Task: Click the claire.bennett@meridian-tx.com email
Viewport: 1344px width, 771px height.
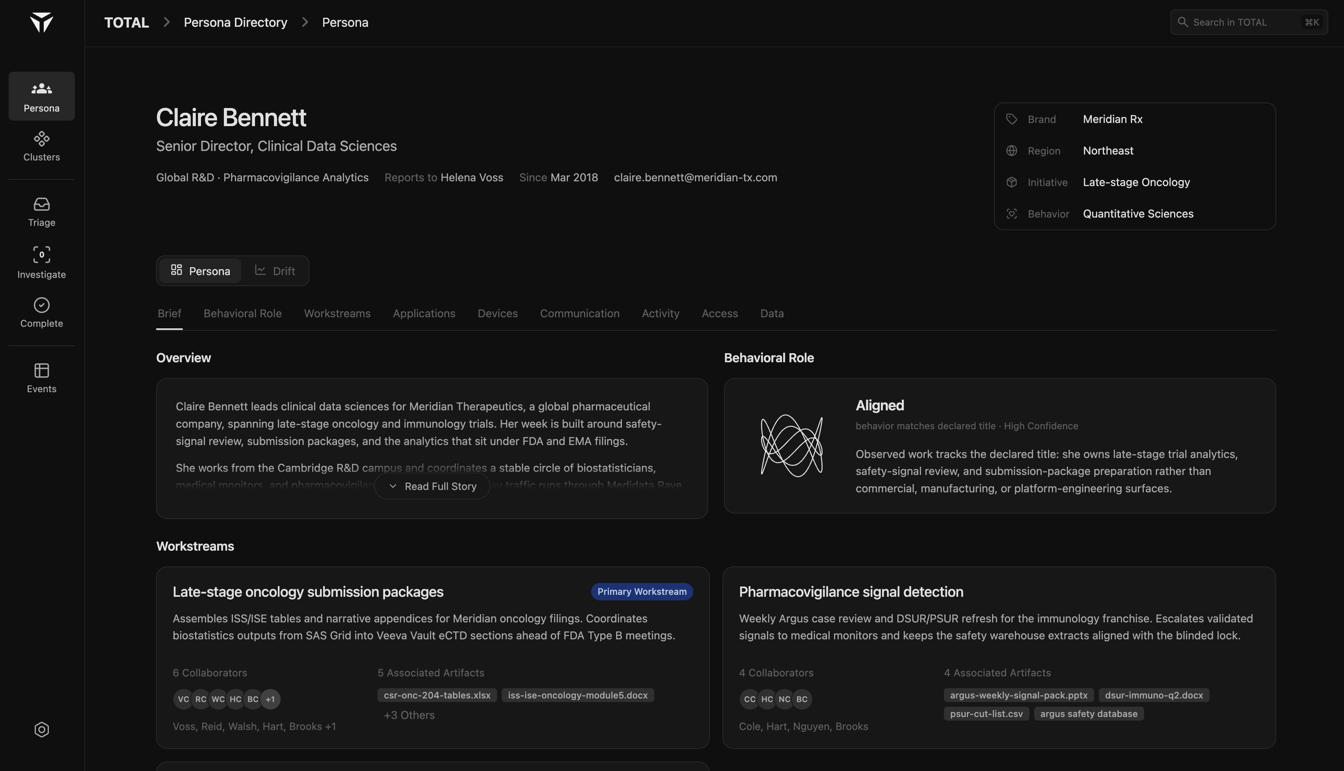Action: [696, 177]
